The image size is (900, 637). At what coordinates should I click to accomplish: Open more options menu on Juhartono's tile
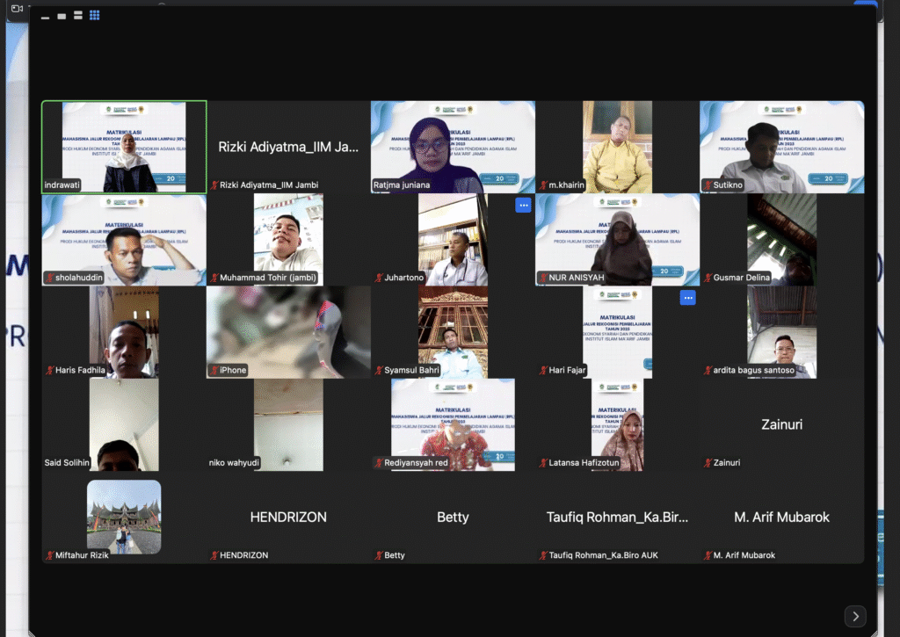[x=523, y=206]
